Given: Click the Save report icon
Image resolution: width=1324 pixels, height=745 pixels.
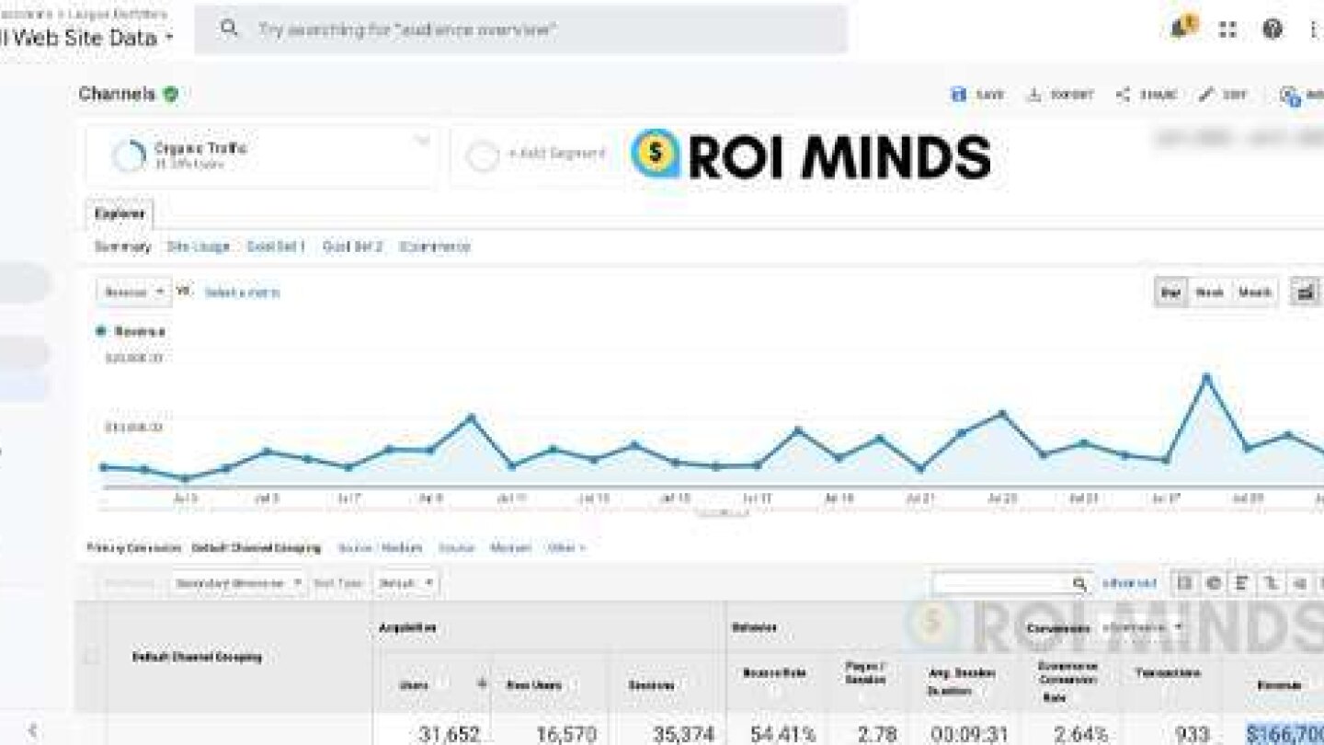Looking at the screenshot, I should pyautogui.click(x=959, y=95).
